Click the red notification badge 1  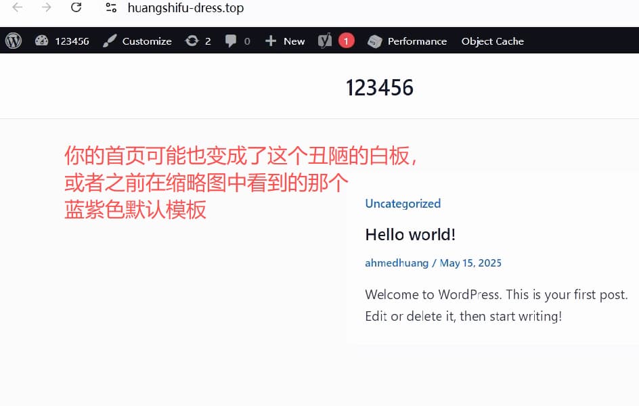coord(346,41)
